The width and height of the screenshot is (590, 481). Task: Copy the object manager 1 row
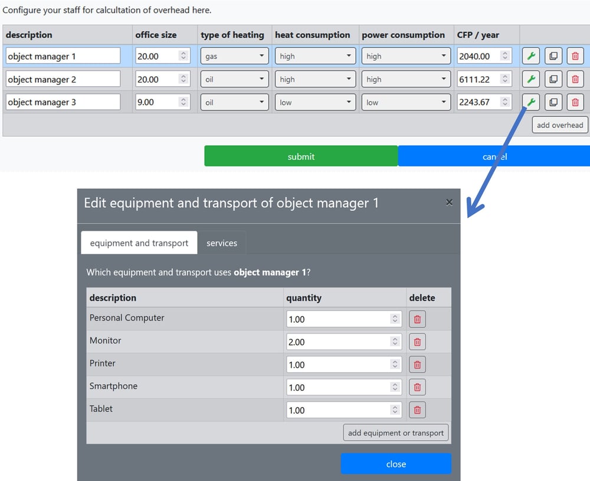click(x=553, y=56)
